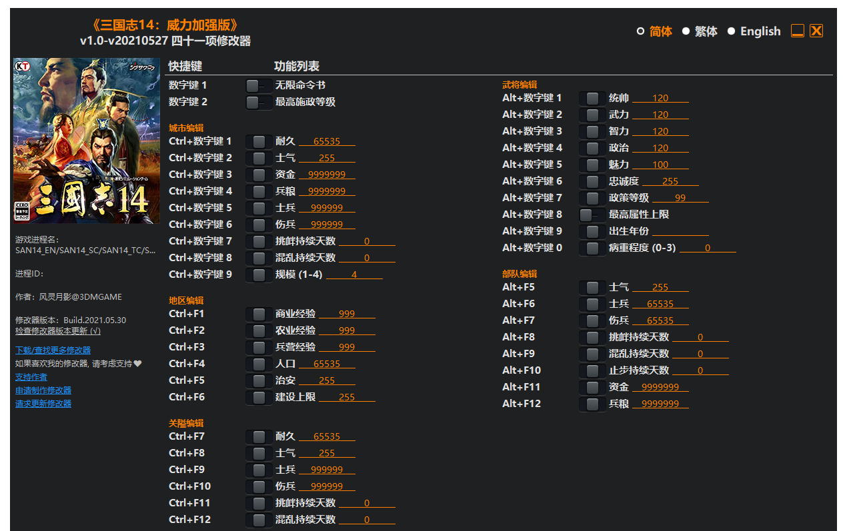Enable troop 兵粮 Alt+F12 toggle
849x531 pixels.
[592, 404]
